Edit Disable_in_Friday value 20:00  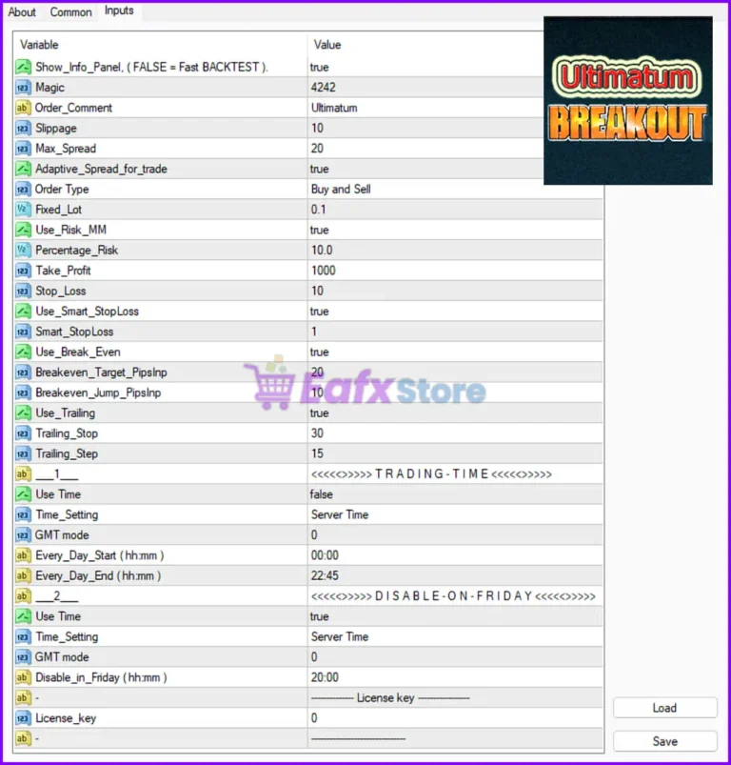tap(325, 677)
